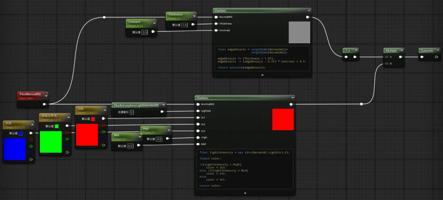Screen dimensions: 443x200
Task: Click the Thickness input pin on the Custom node
Action: click(x=216, y=24)
